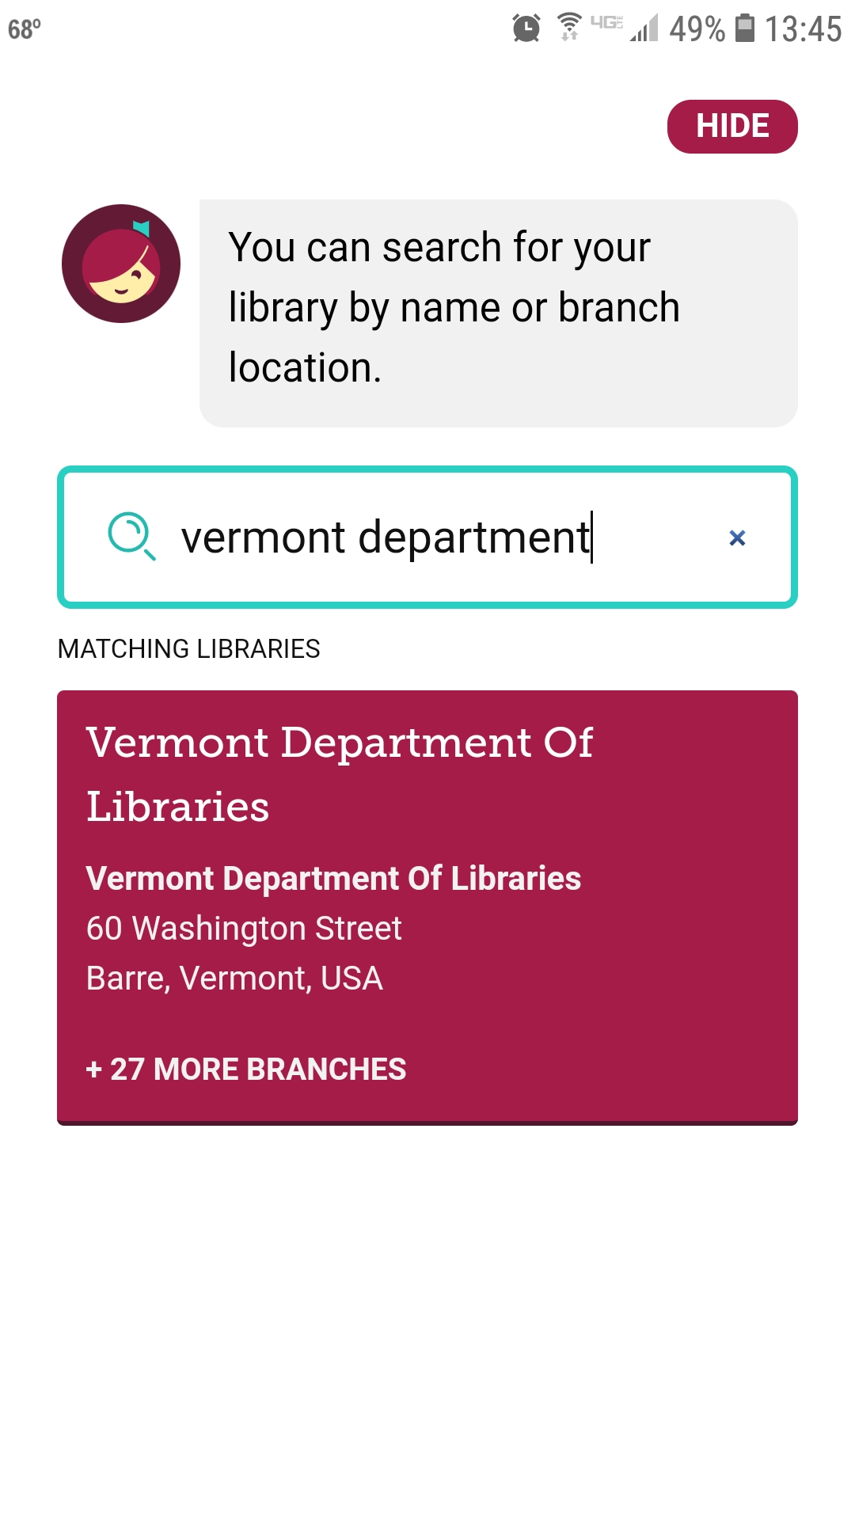Tap the Barre, Vermont, USA location line

tap(234, 978)
